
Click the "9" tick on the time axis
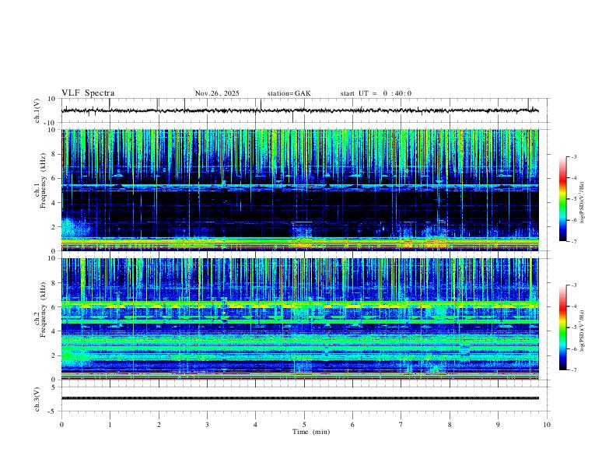[498, 425]
